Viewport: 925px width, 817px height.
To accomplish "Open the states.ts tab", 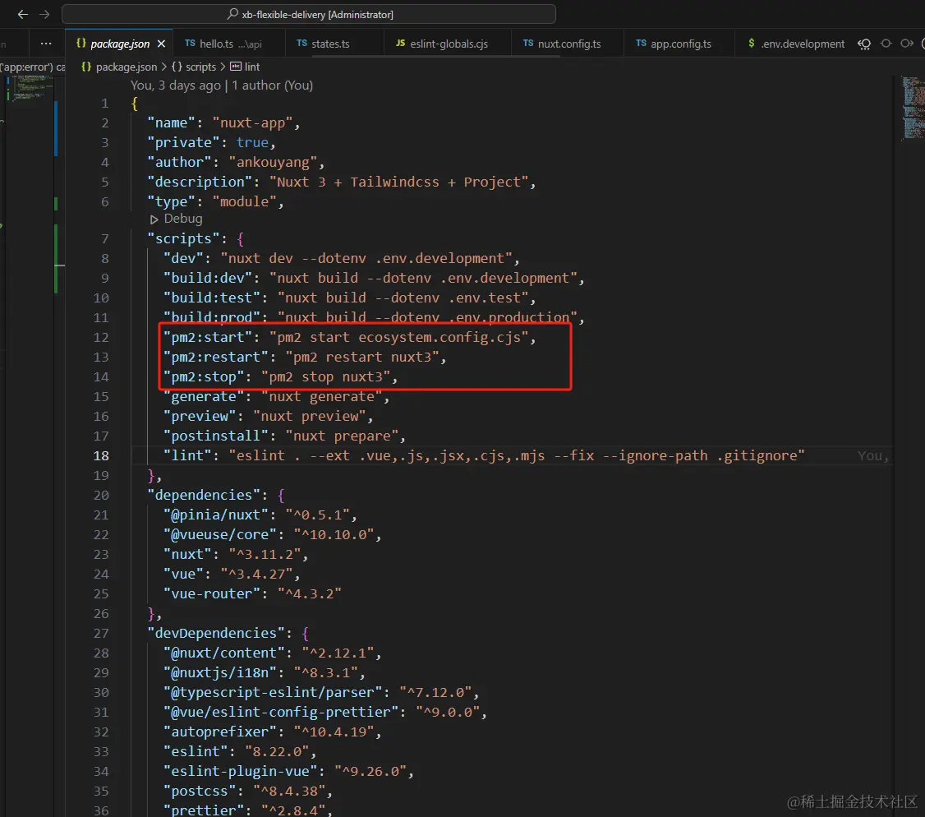I will pyautogui.click(x=329, y=44).
